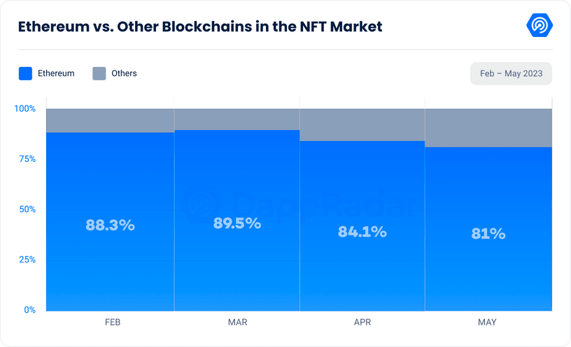The image size is (571, 347).
Task: Click the gray Others segment for February
Action: 110,120
